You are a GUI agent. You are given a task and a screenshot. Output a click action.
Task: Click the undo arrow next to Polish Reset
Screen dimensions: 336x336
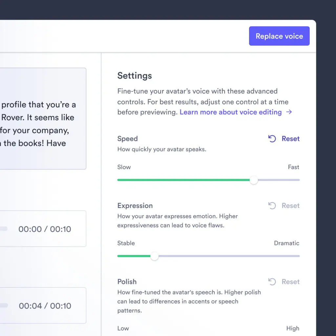point(272,282)
